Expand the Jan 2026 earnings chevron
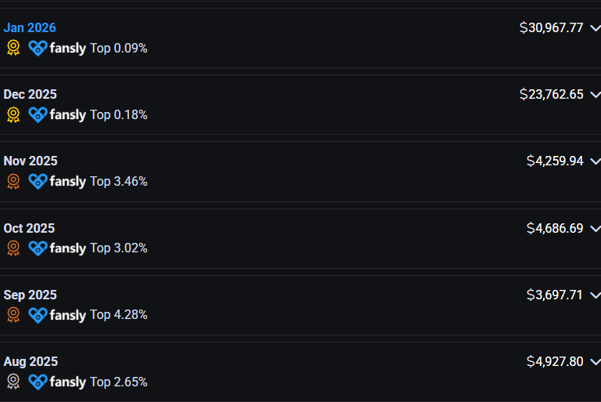 coord(594,28)
